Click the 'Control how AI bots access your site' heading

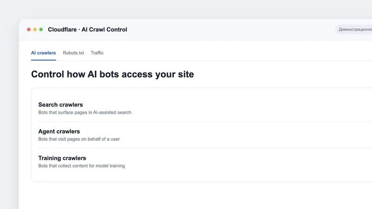pyautogui.click(x=113, y=74)
